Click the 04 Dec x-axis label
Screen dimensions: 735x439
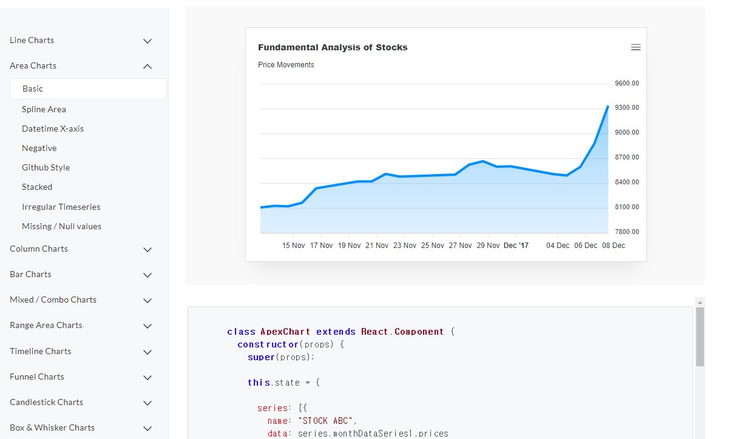[x=558, y=246]
